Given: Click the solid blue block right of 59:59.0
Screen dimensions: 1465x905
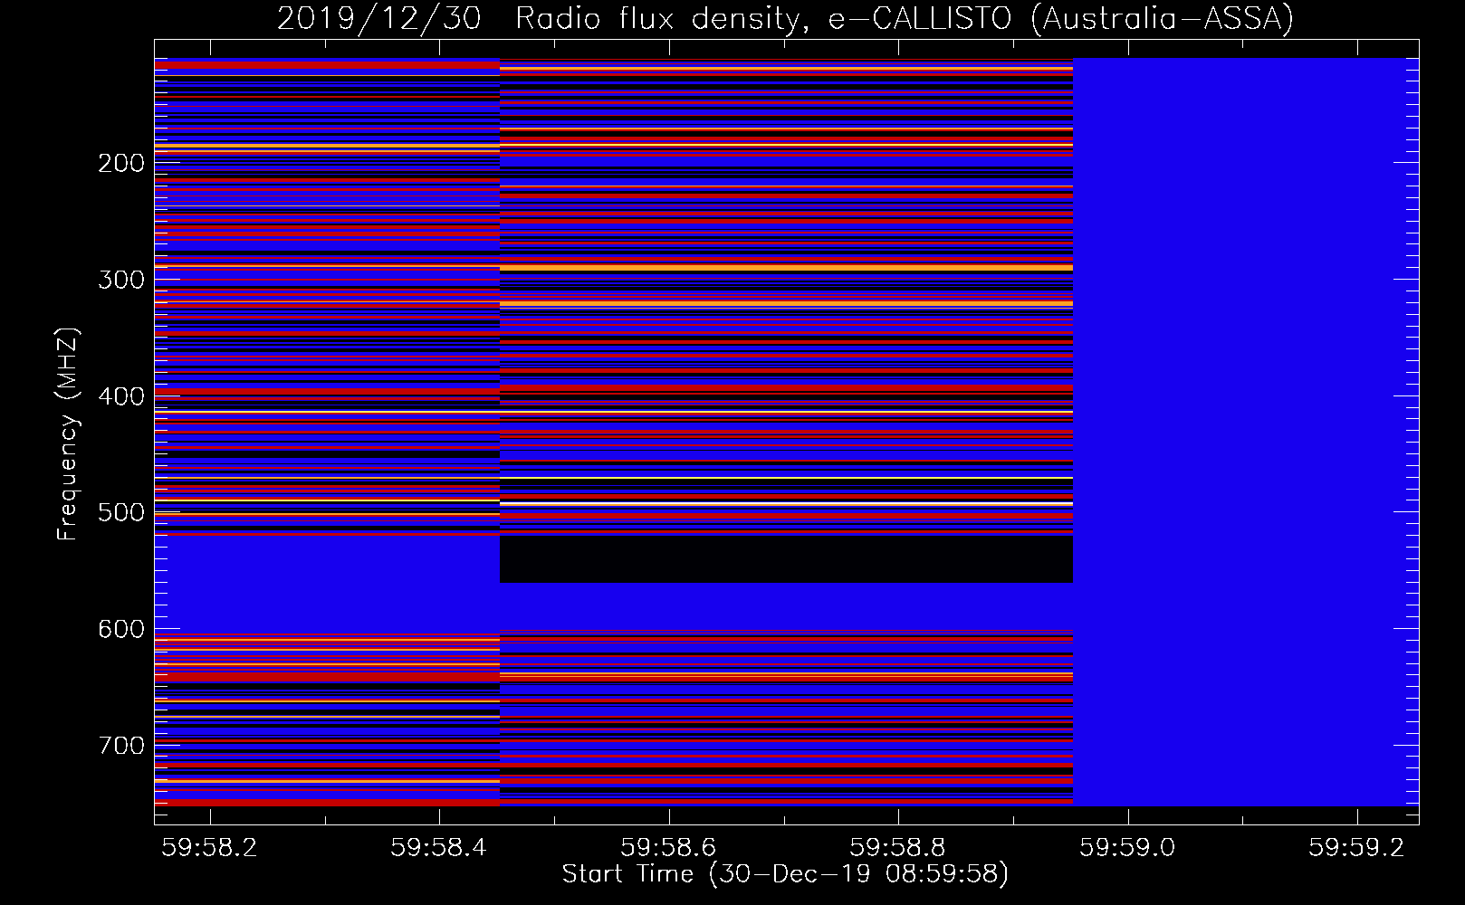Looking at the screenshot, I should coord(1246,432).
